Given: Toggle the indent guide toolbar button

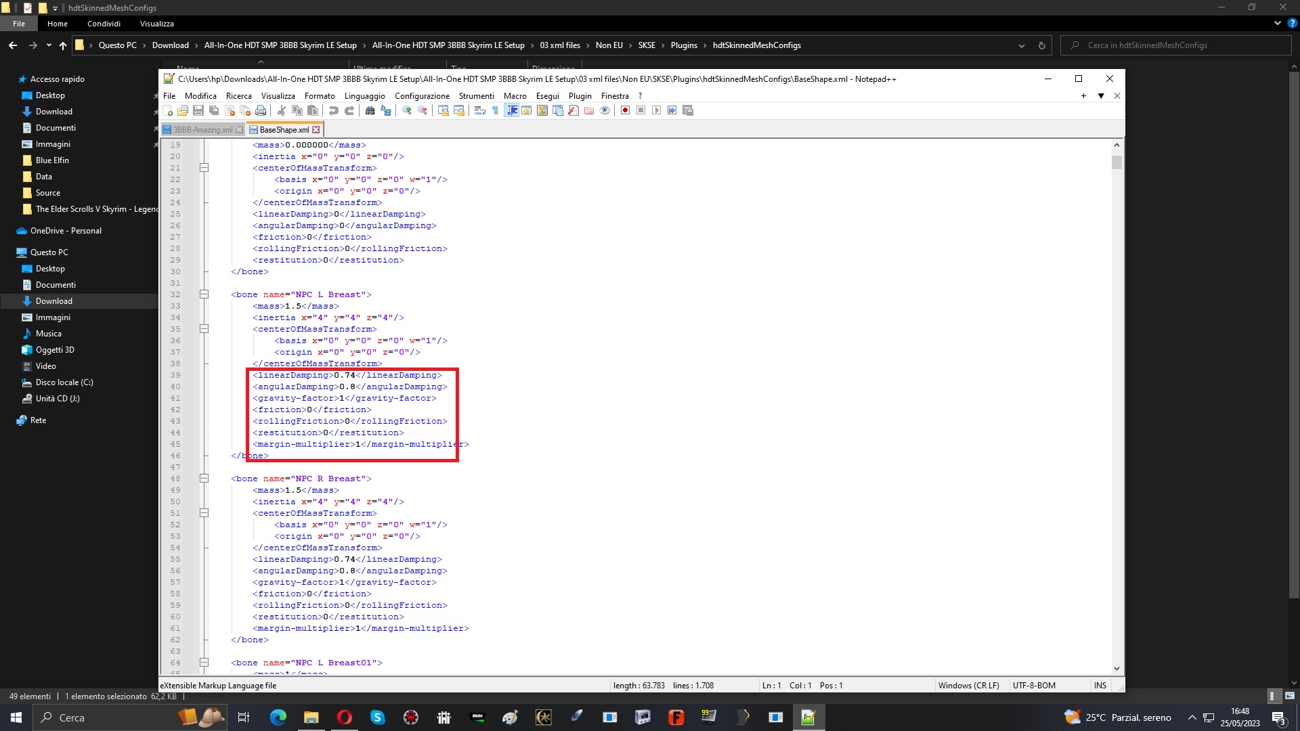Looking at the screenshot, I should (512, 110).
